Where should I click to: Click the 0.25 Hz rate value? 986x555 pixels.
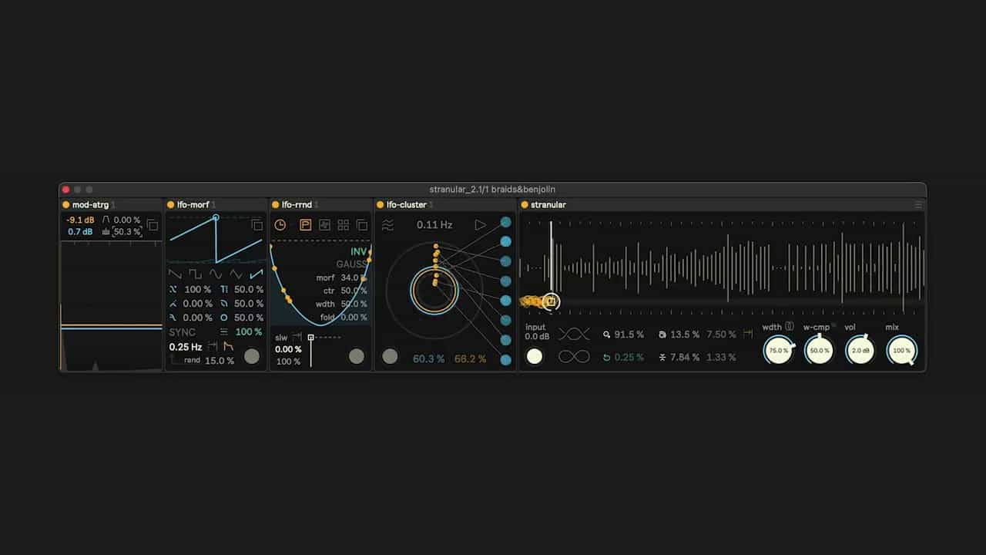tap(186, 348)
